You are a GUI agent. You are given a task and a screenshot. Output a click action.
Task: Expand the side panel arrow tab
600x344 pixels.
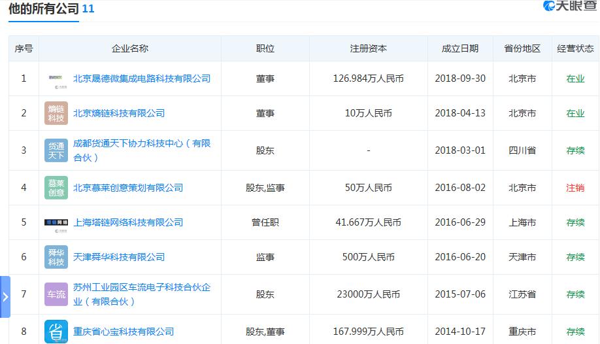pyautogui.click(x=5, y=297)
